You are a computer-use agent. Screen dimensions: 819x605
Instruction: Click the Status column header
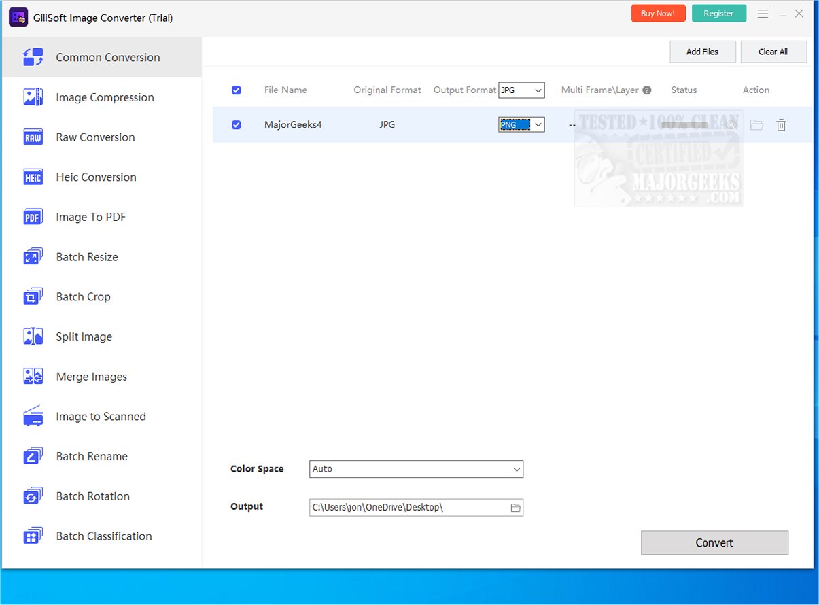tap(684, 90)
